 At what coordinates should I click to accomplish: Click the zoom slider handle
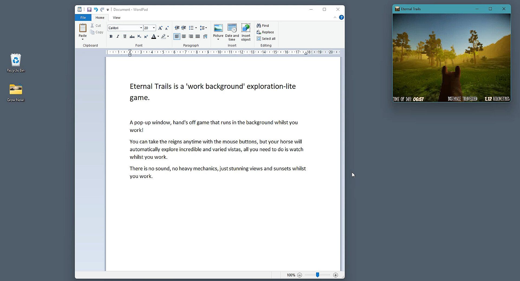[x=317, y=275]
